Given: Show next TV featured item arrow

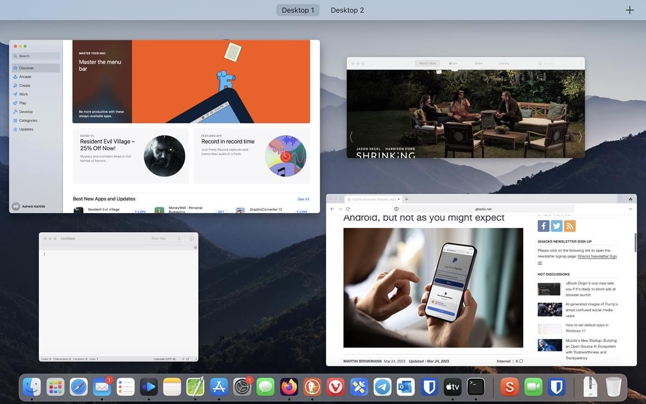Looking at the screenshot, I should pyautogui.click(x=580, y=136).
